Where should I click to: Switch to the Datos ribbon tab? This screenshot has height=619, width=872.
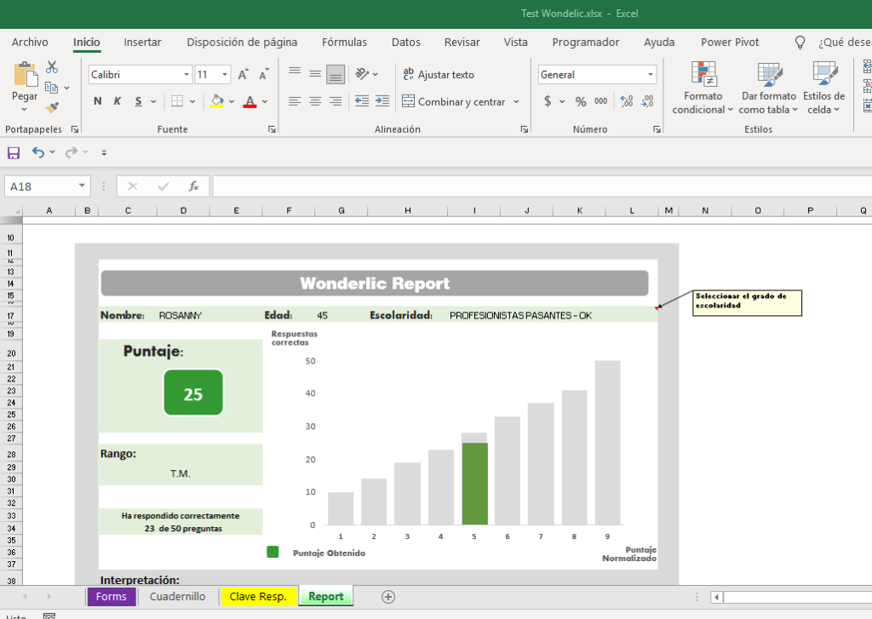(x=406, y=43)
